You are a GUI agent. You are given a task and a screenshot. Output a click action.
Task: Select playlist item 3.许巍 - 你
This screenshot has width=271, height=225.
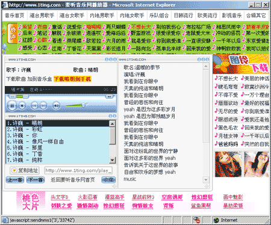(x=58, y=135)
